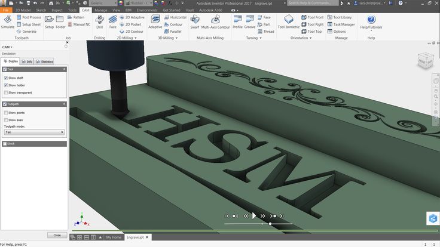Uncheck Show holder
The width and height of the screenshot is (440, 247).
click(6, 85)
